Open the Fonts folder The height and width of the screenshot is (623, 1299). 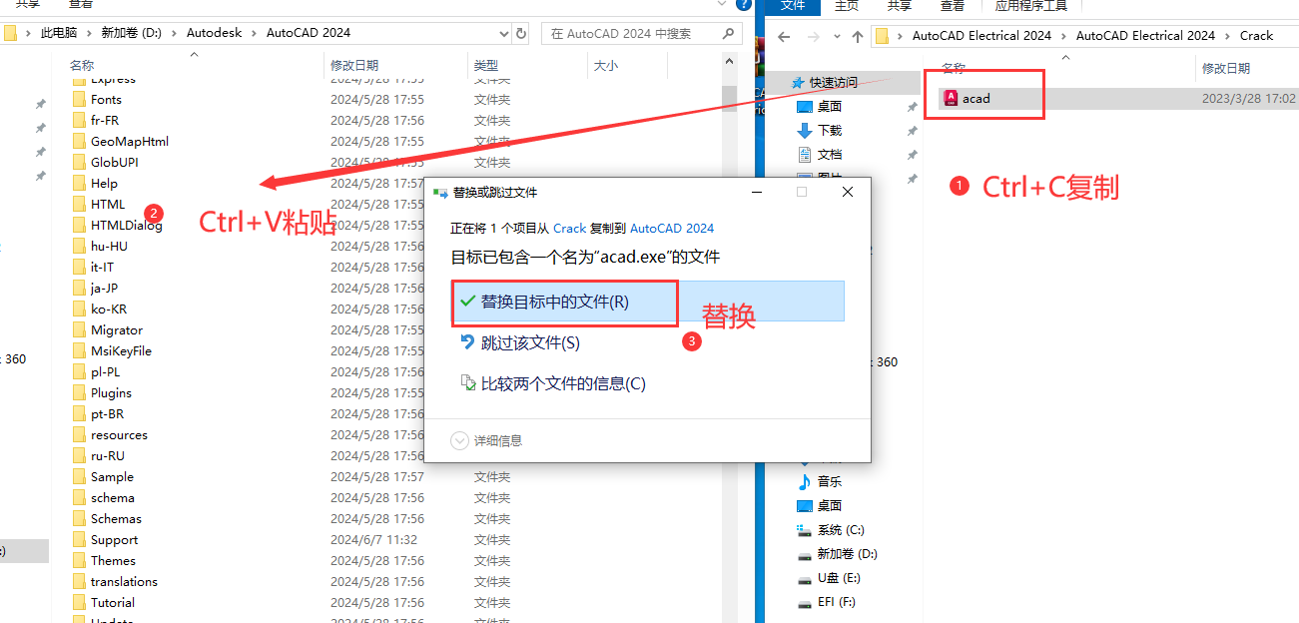tap(107, 99)
